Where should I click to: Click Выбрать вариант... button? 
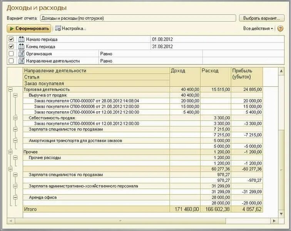[x=261, y=18]
